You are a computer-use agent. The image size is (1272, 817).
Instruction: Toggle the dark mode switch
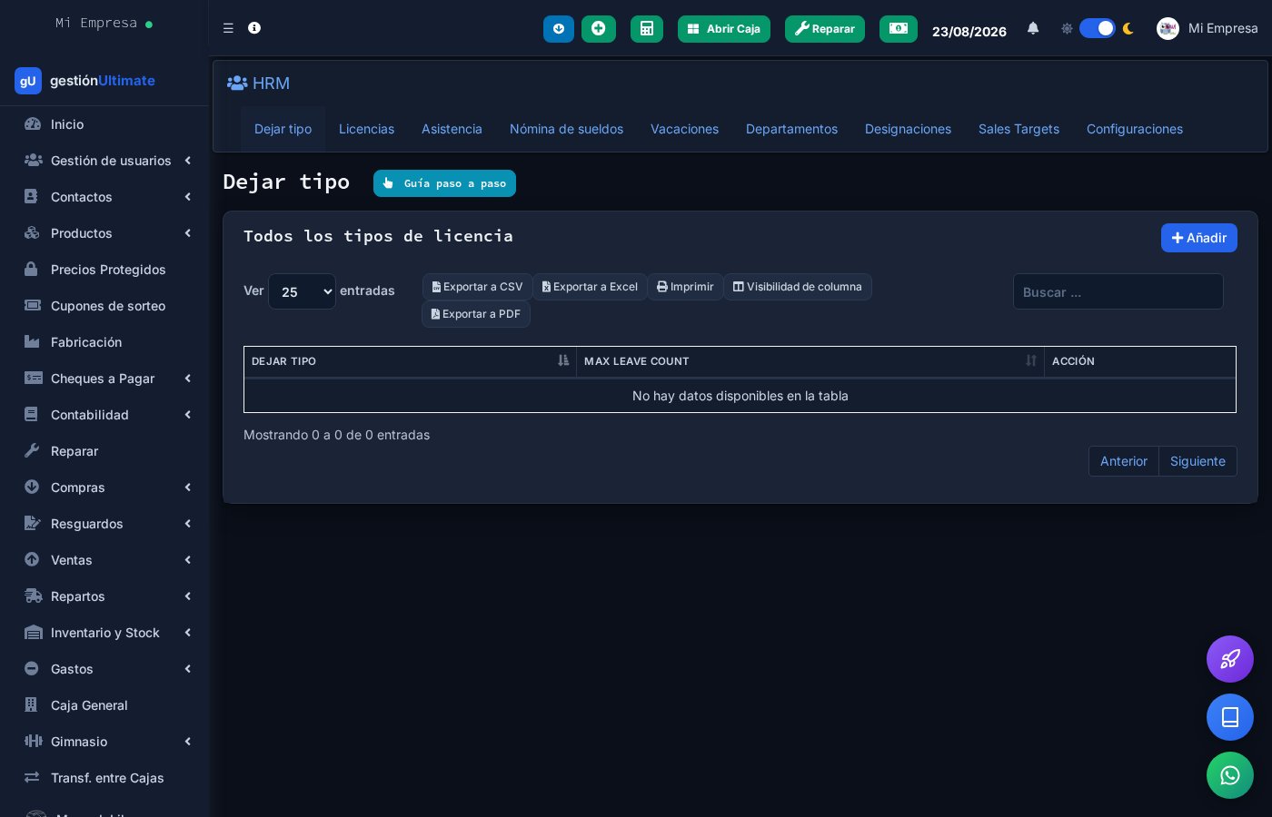pyautogui.click(x=1098, y=28)
